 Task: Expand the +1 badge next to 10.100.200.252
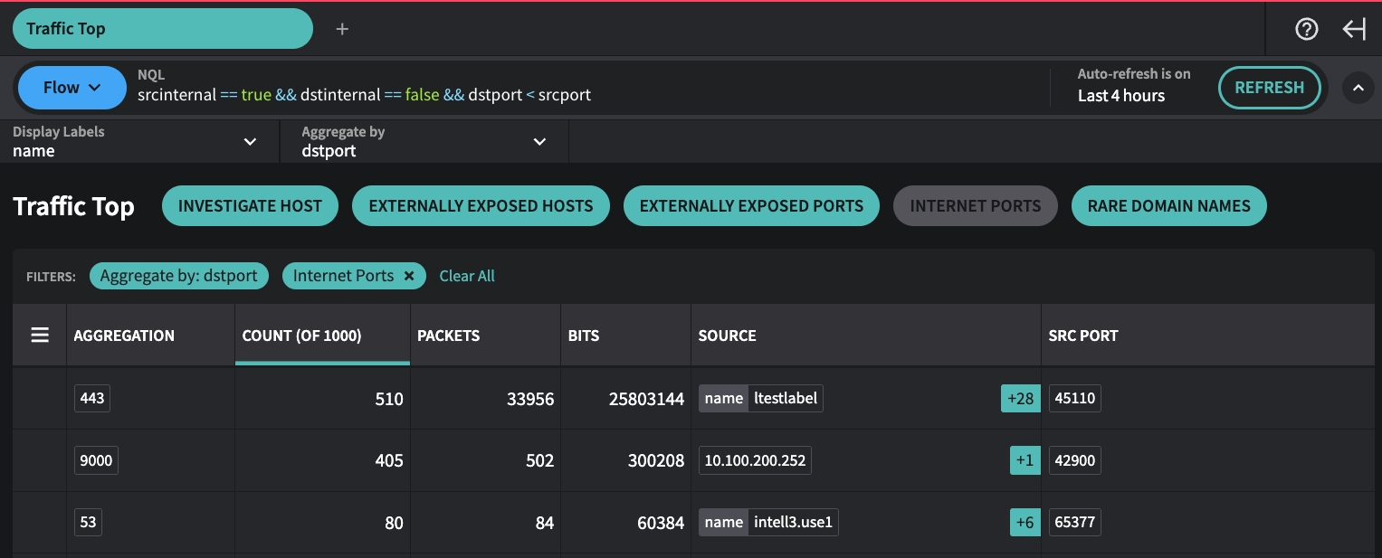pyautogui.click(x=1025, y=459)
